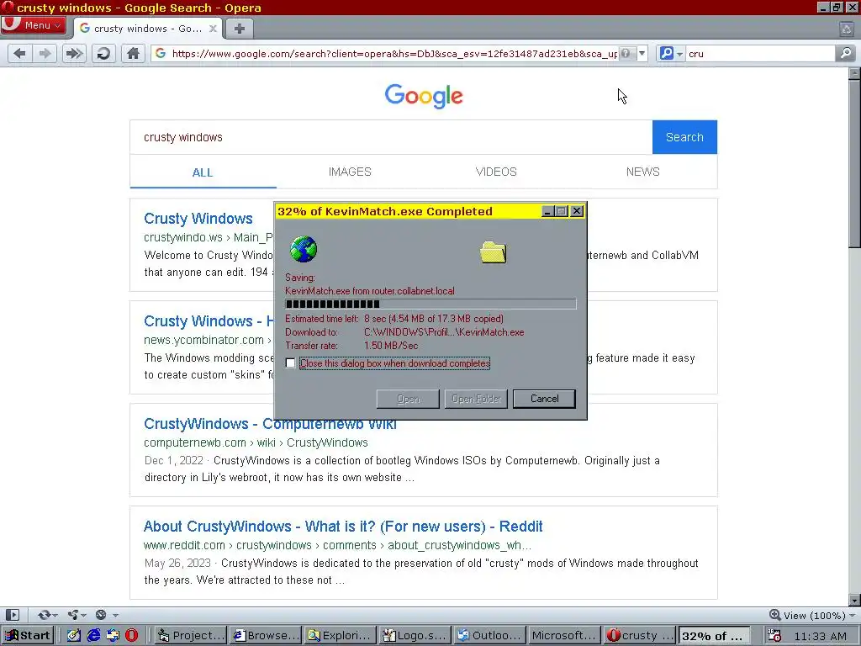
Task: Open a new tab with the plus button
Action: 240,29
